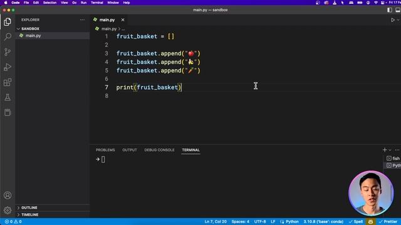The width and height of the screenshot is (401, 225).
Task: Switch to the OUTPUT panel tab
Action: click(x=130, y=150)
